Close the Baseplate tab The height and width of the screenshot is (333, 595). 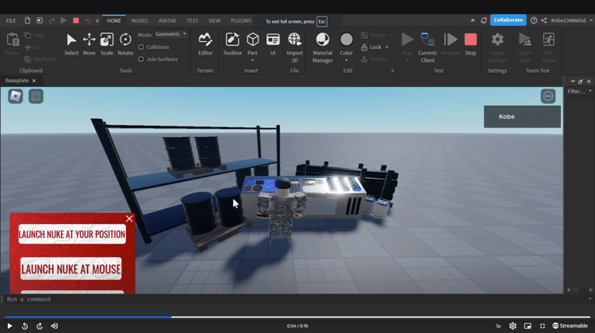34,81
